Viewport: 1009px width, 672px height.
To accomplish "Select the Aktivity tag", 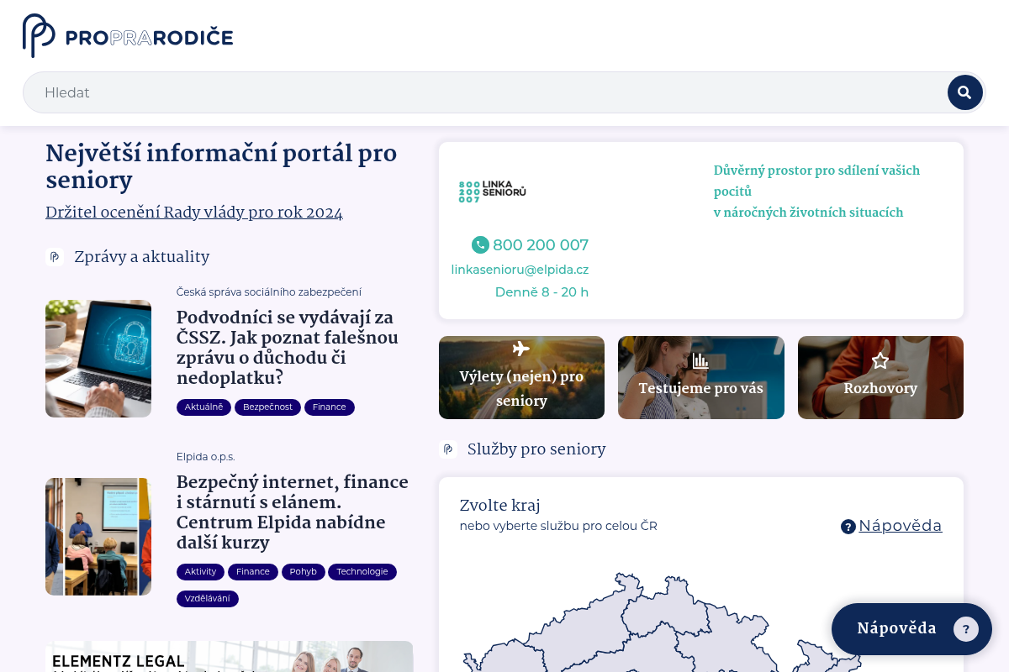I will click(x=200, y=572).
